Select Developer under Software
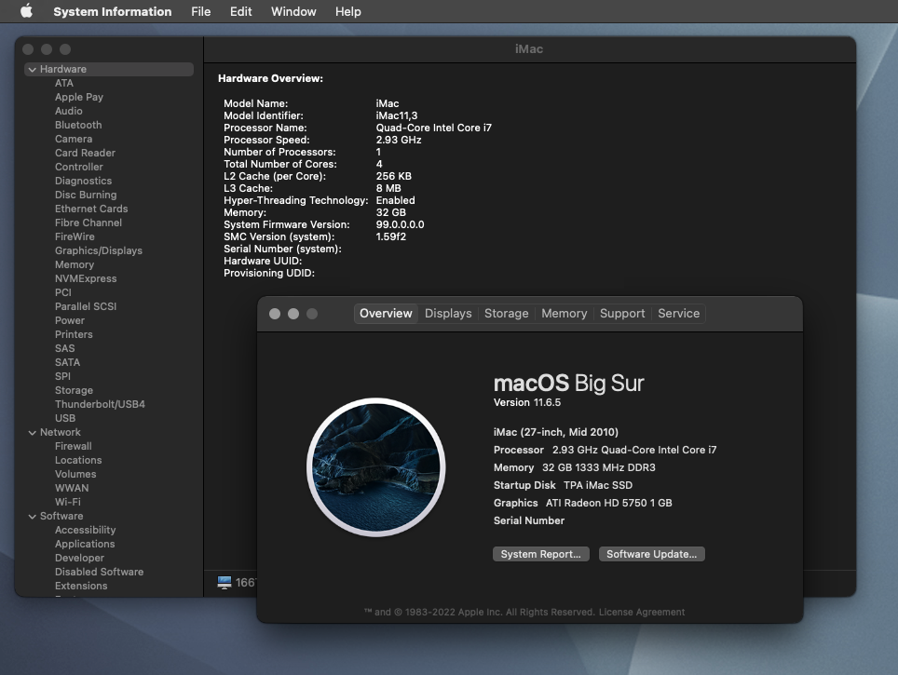The image size is (898, 675). pyautogui.click(x=79, y=559)
